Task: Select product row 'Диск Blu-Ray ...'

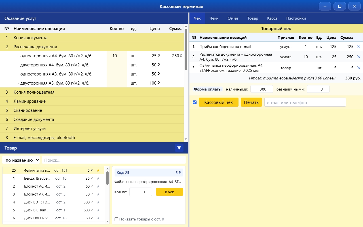Action: tap(53, 210)
